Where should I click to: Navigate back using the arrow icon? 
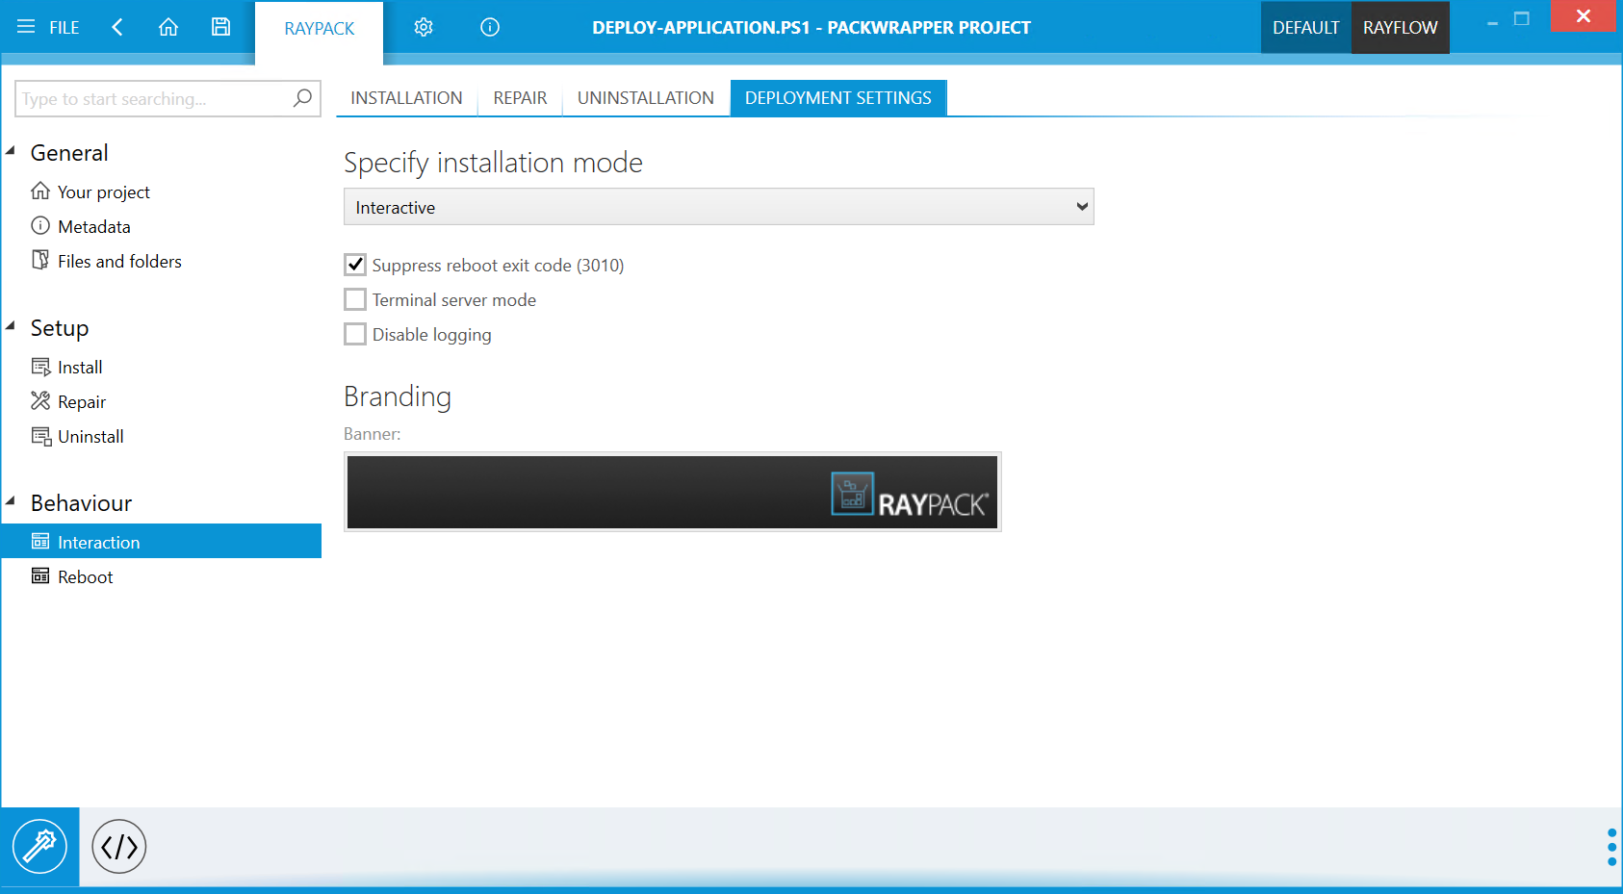tap(116, 27)
